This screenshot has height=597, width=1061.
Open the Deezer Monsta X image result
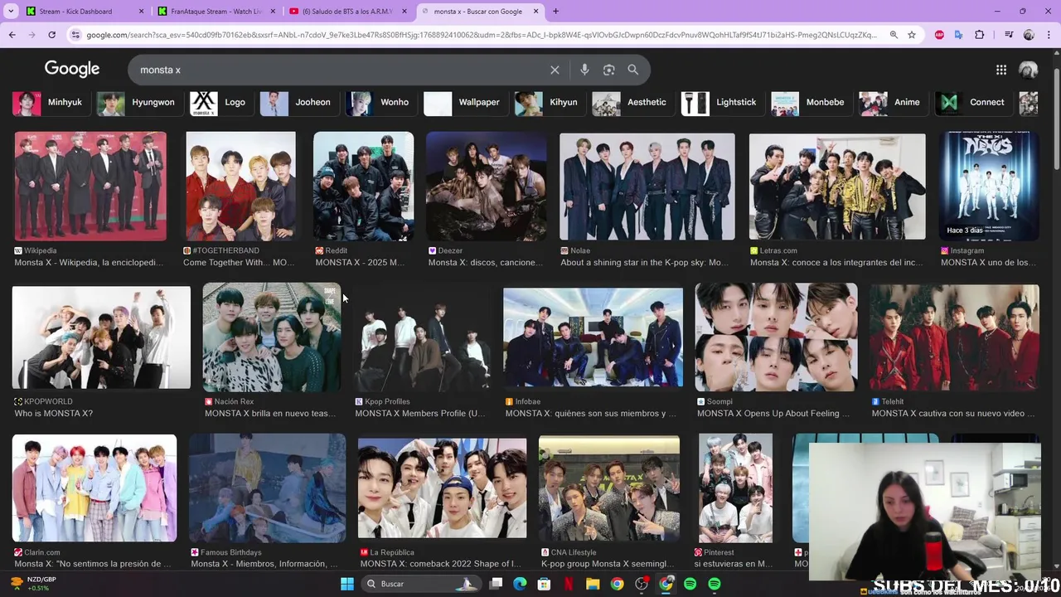(486, 186)
